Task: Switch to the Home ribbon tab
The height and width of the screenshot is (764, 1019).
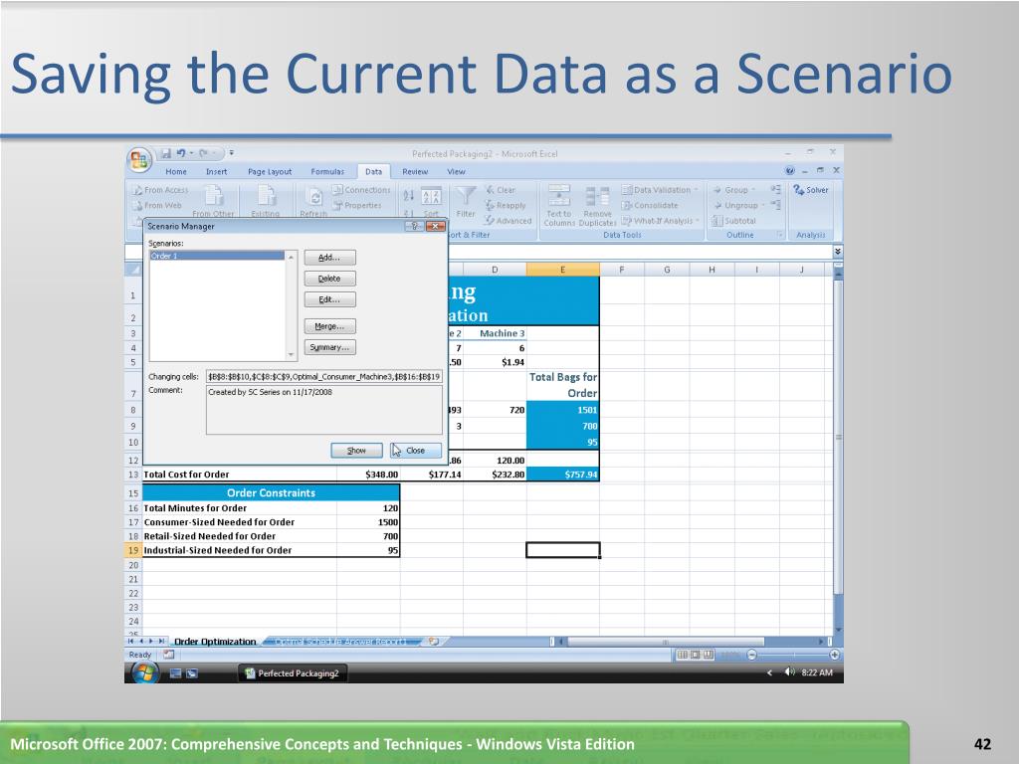Action: click(x=176, y=171)
